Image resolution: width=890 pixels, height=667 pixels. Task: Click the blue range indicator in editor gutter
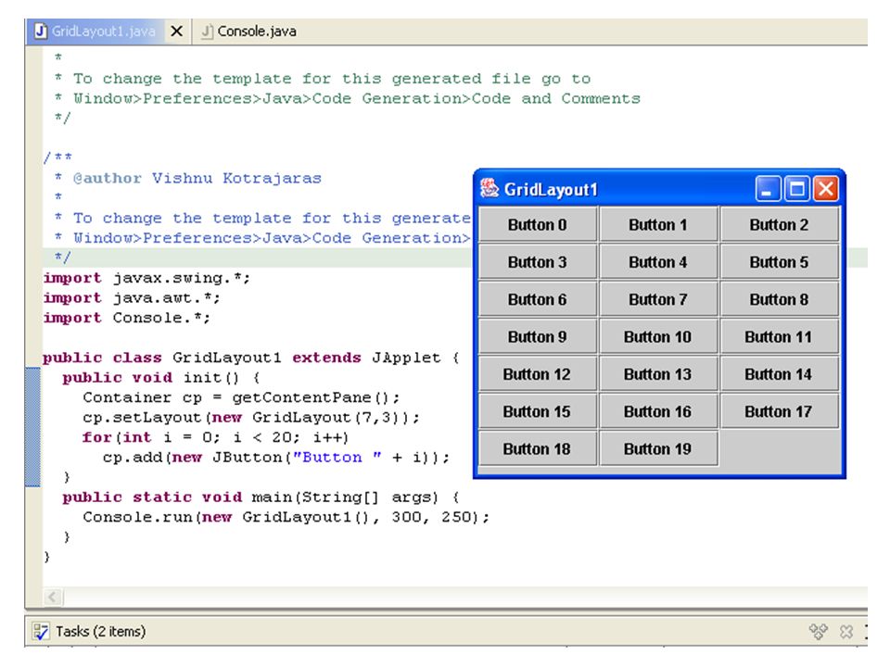click(x=33, y=427)
